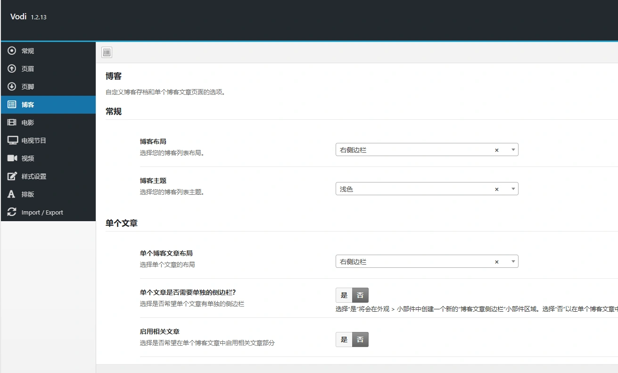Clear the 博客布局 selection with ×
618x373 pixels.
tap(496, 149)
